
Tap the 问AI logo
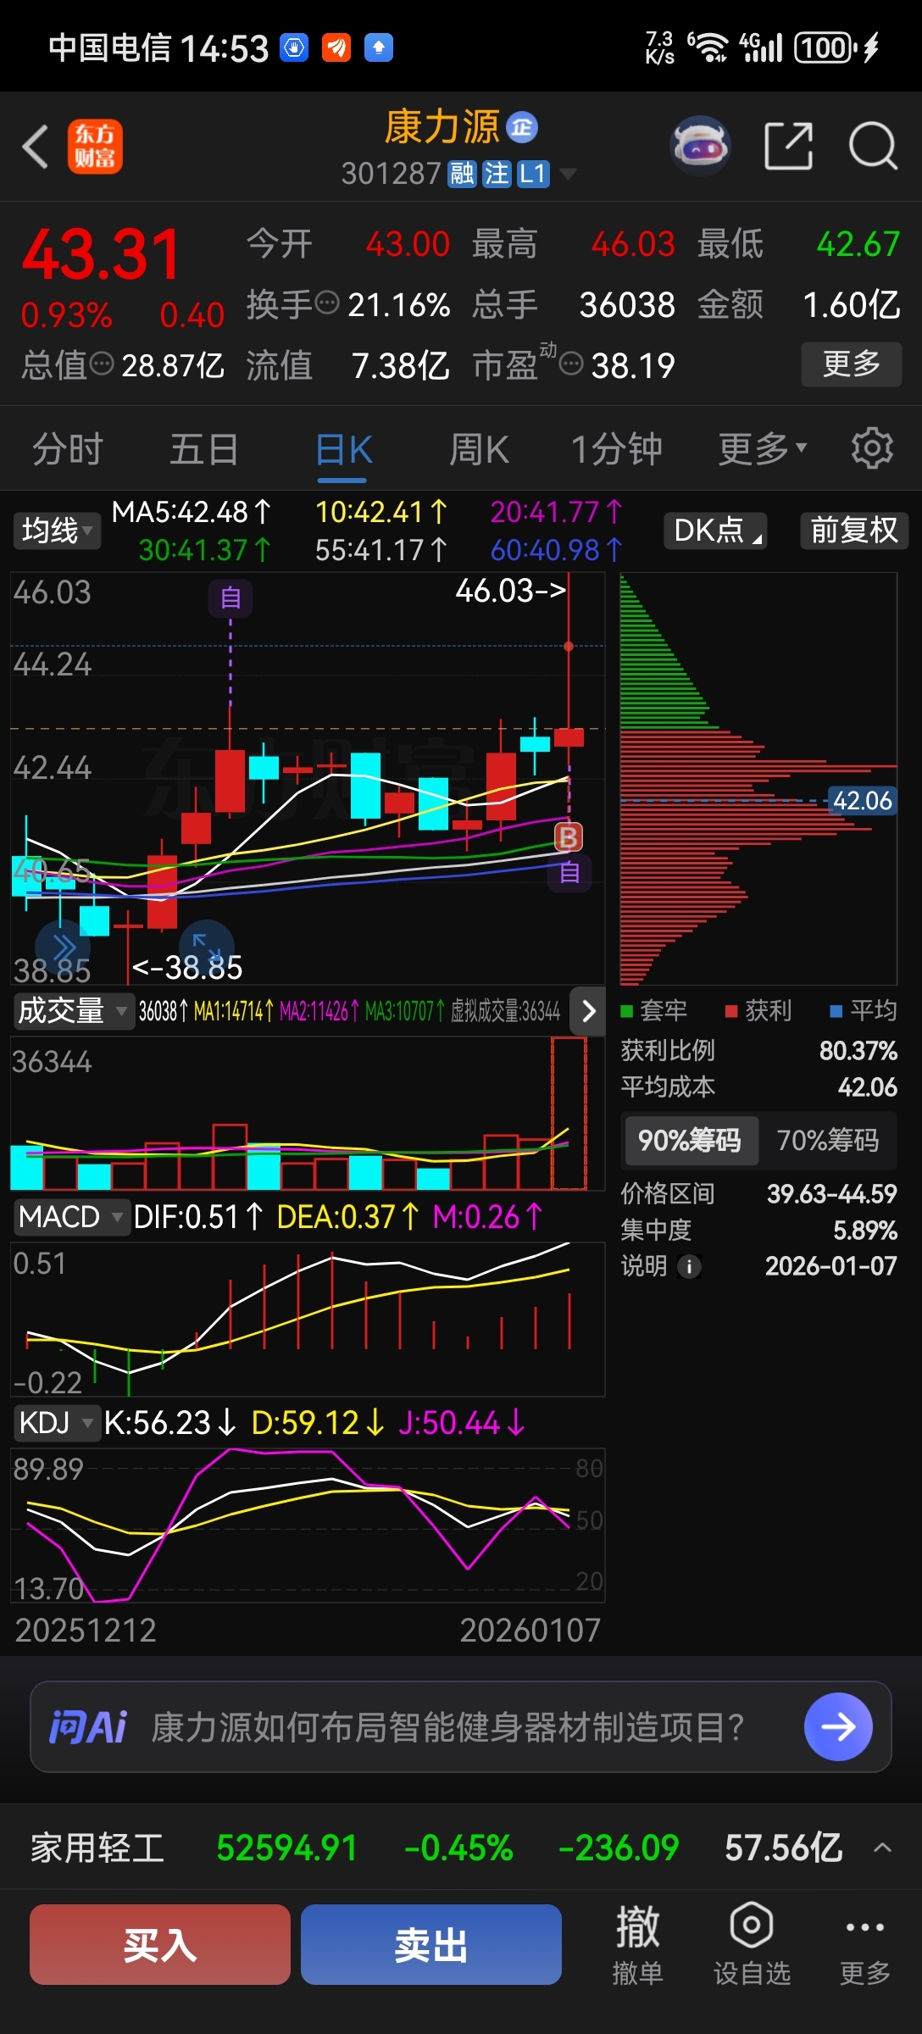click(87, 1726)
